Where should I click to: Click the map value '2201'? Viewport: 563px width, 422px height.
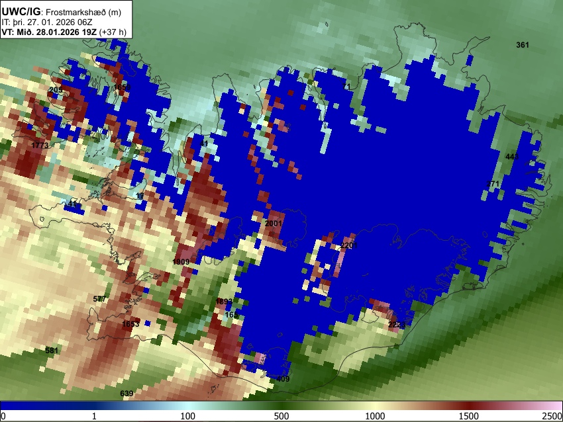[x=349, y=245]
